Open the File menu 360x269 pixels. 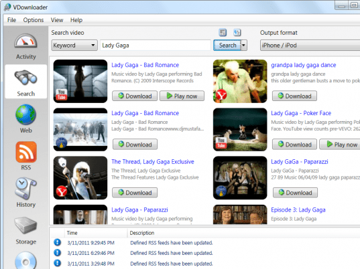point(11,20)
